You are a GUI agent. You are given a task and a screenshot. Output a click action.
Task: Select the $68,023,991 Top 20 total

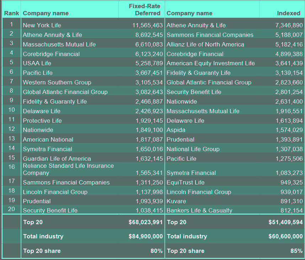click(x=145, y=222)
